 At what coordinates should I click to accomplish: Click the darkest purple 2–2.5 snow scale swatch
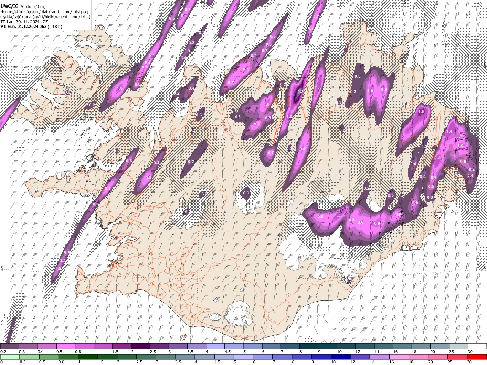pos(140,346)
